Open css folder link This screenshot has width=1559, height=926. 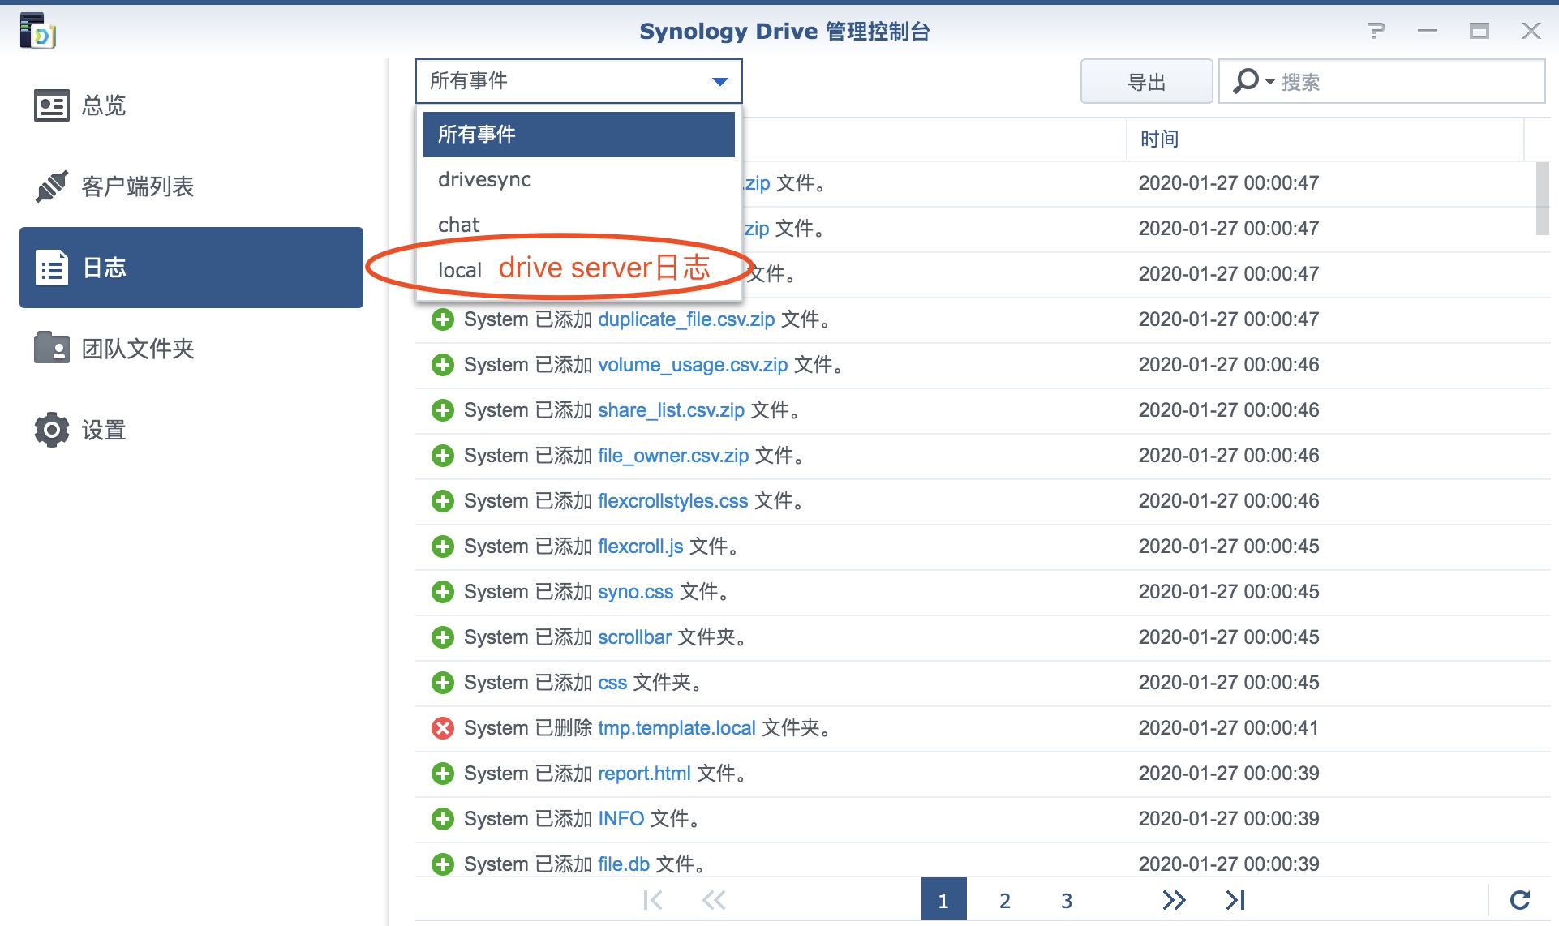(612, 683)
